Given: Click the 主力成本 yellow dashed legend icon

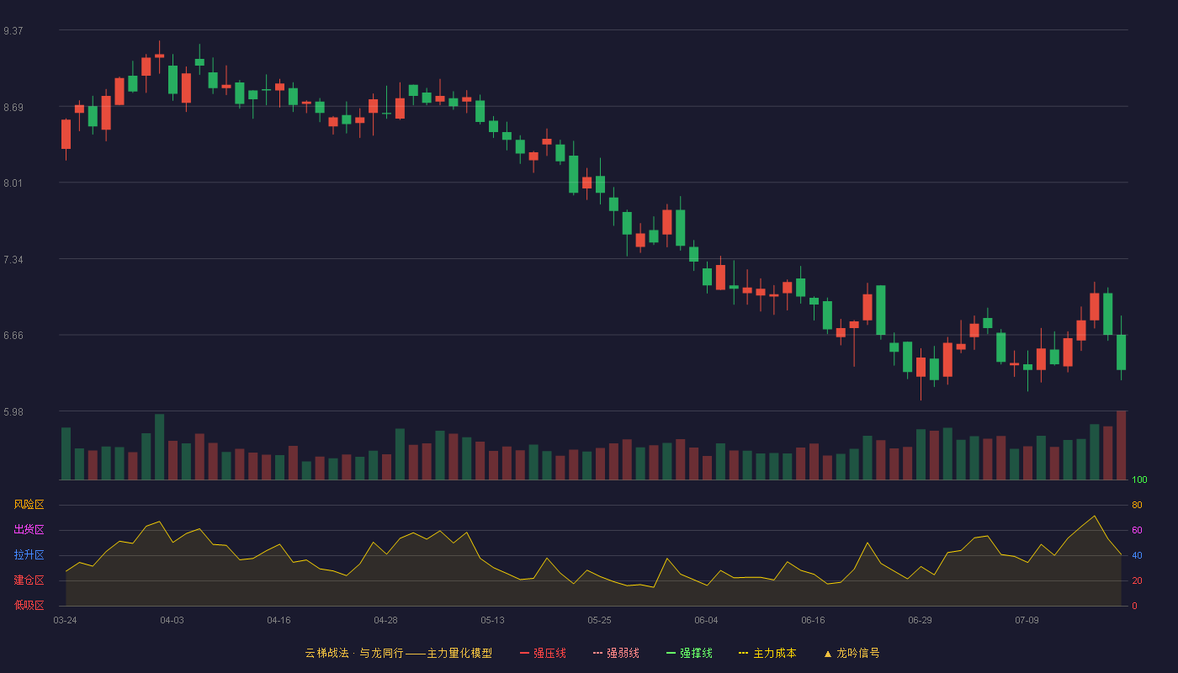Looking at the screenshot, I should (744, 653).
